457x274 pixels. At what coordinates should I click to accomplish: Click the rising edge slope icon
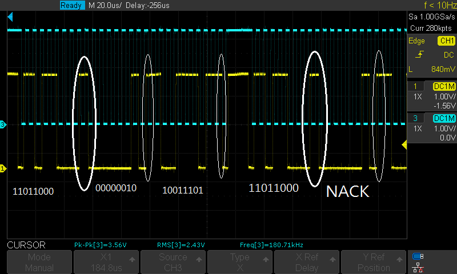(x=419, y=54)
